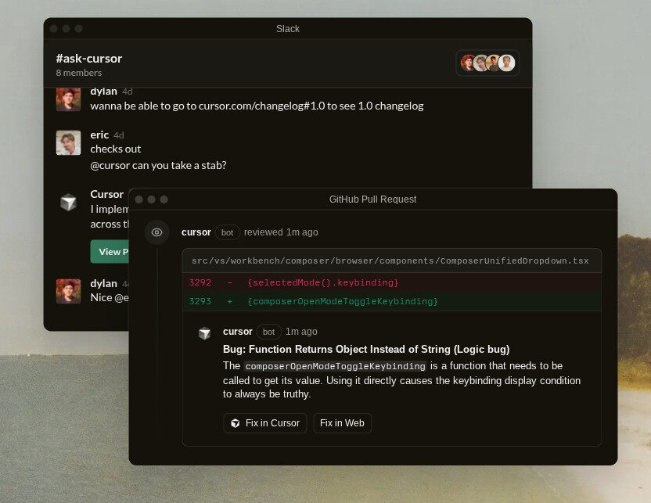The width and height of the screenshot is (651, 503).
Task: Click the "checks out" message from eric
Action: pos(116,149)
